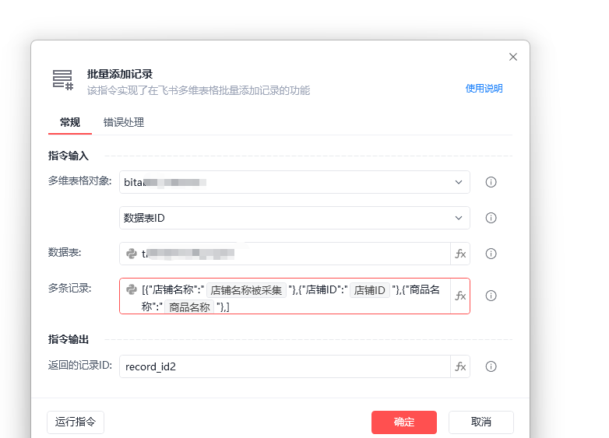
Task: Click the fx button for 返回的记录ID field
Action: 460,366
